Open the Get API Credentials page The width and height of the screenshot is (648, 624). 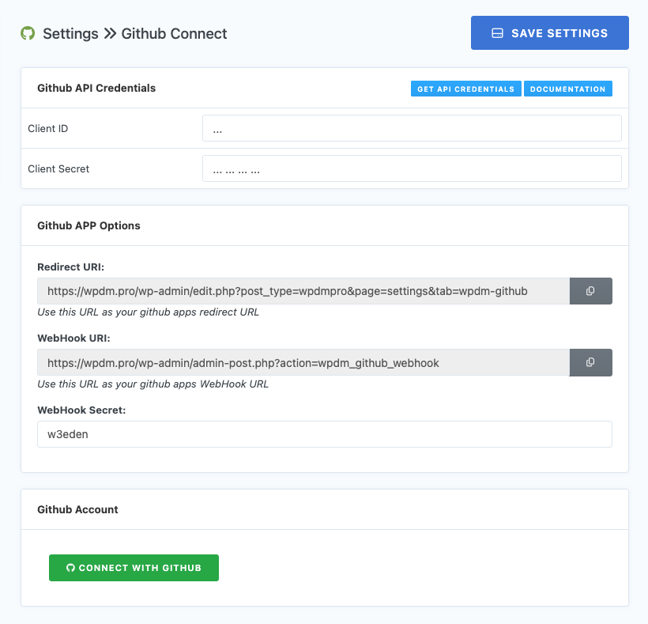[465, 89]
